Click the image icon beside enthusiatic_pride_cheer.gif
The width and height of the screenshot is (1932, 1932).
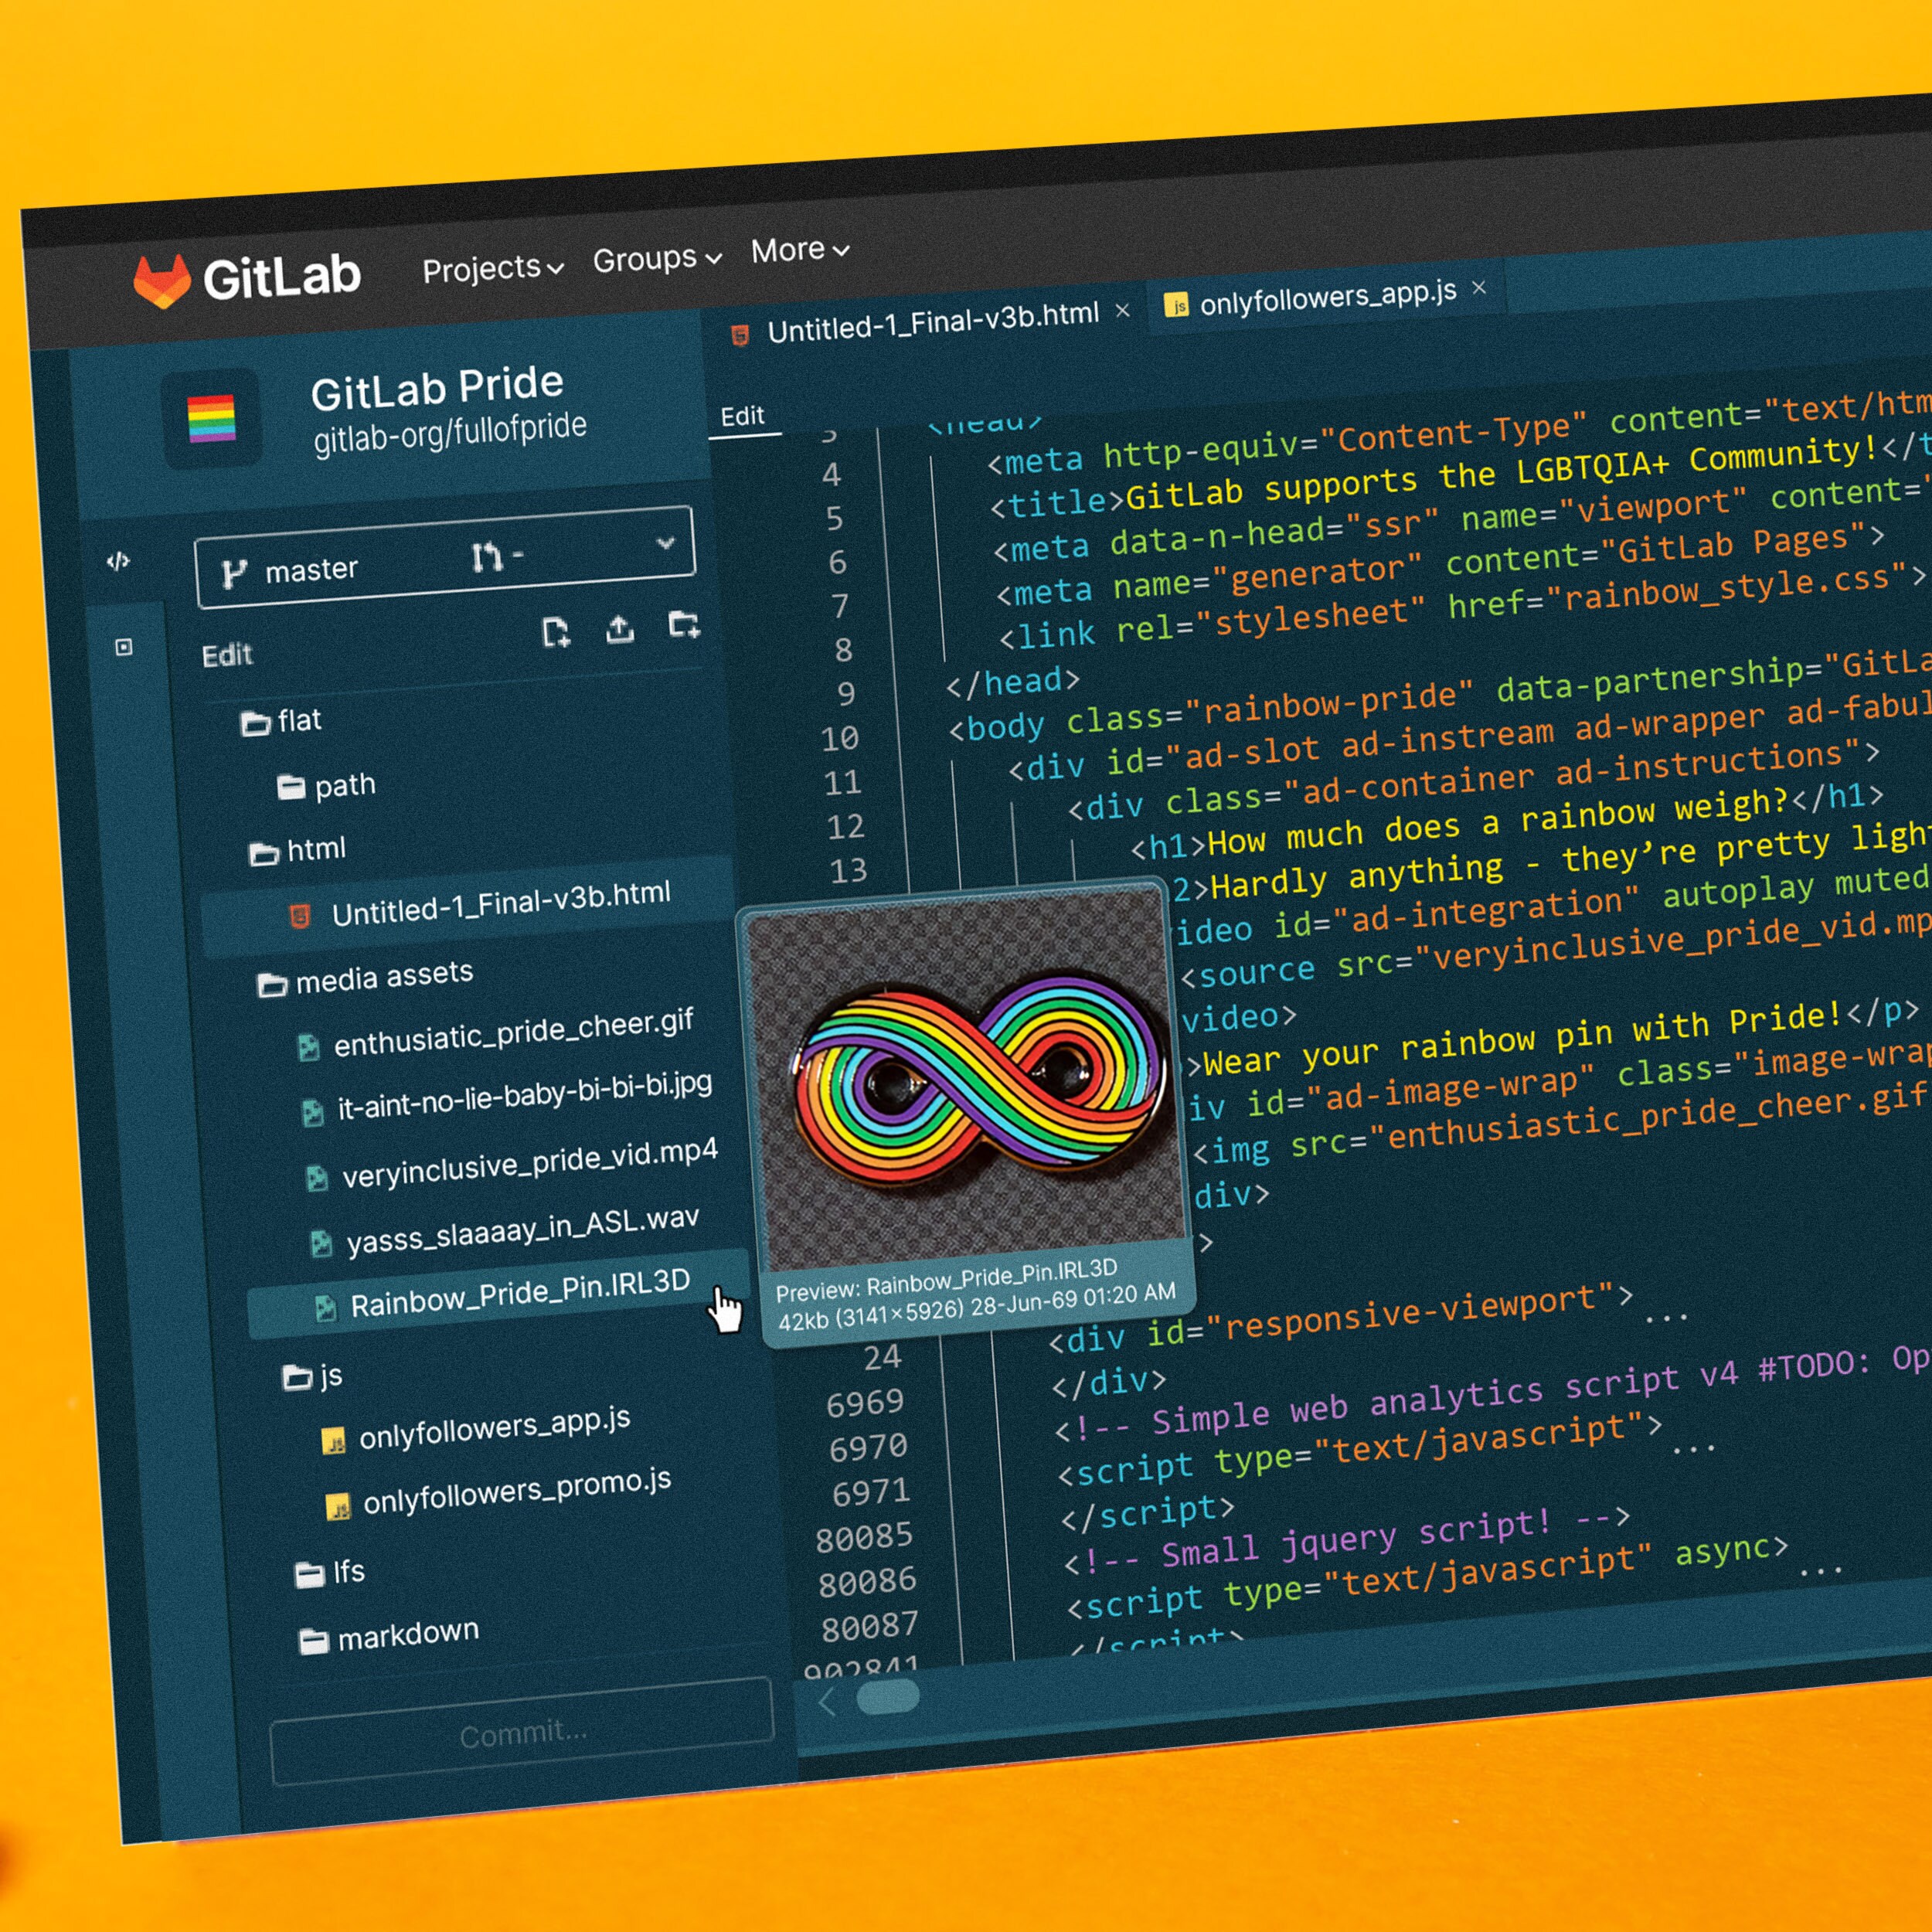(x=308, y=1048)
